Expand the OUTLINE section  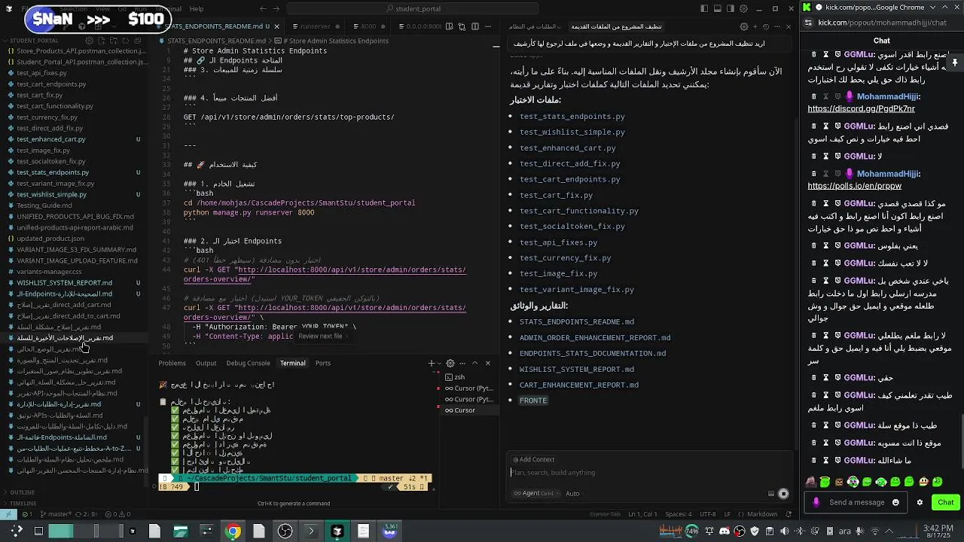pos(23,492)
